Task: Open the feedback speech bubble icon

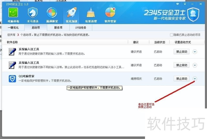Action: (178, 4)
